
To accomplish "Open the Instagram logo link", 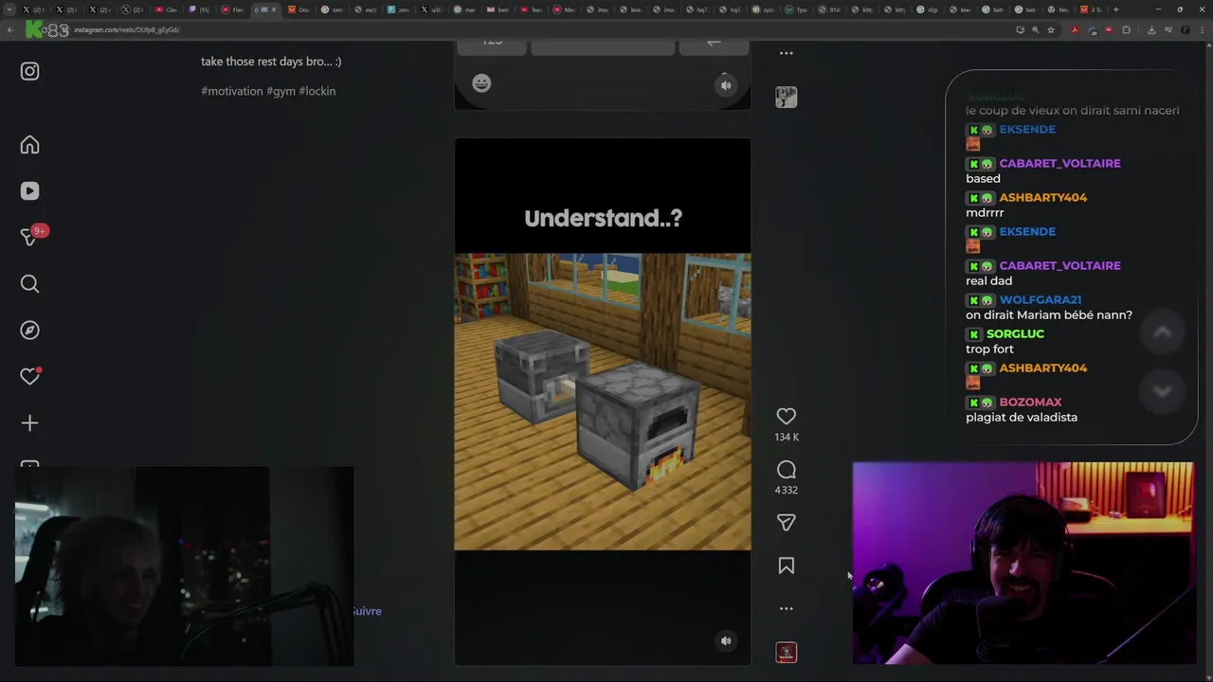I will (30, 71).
